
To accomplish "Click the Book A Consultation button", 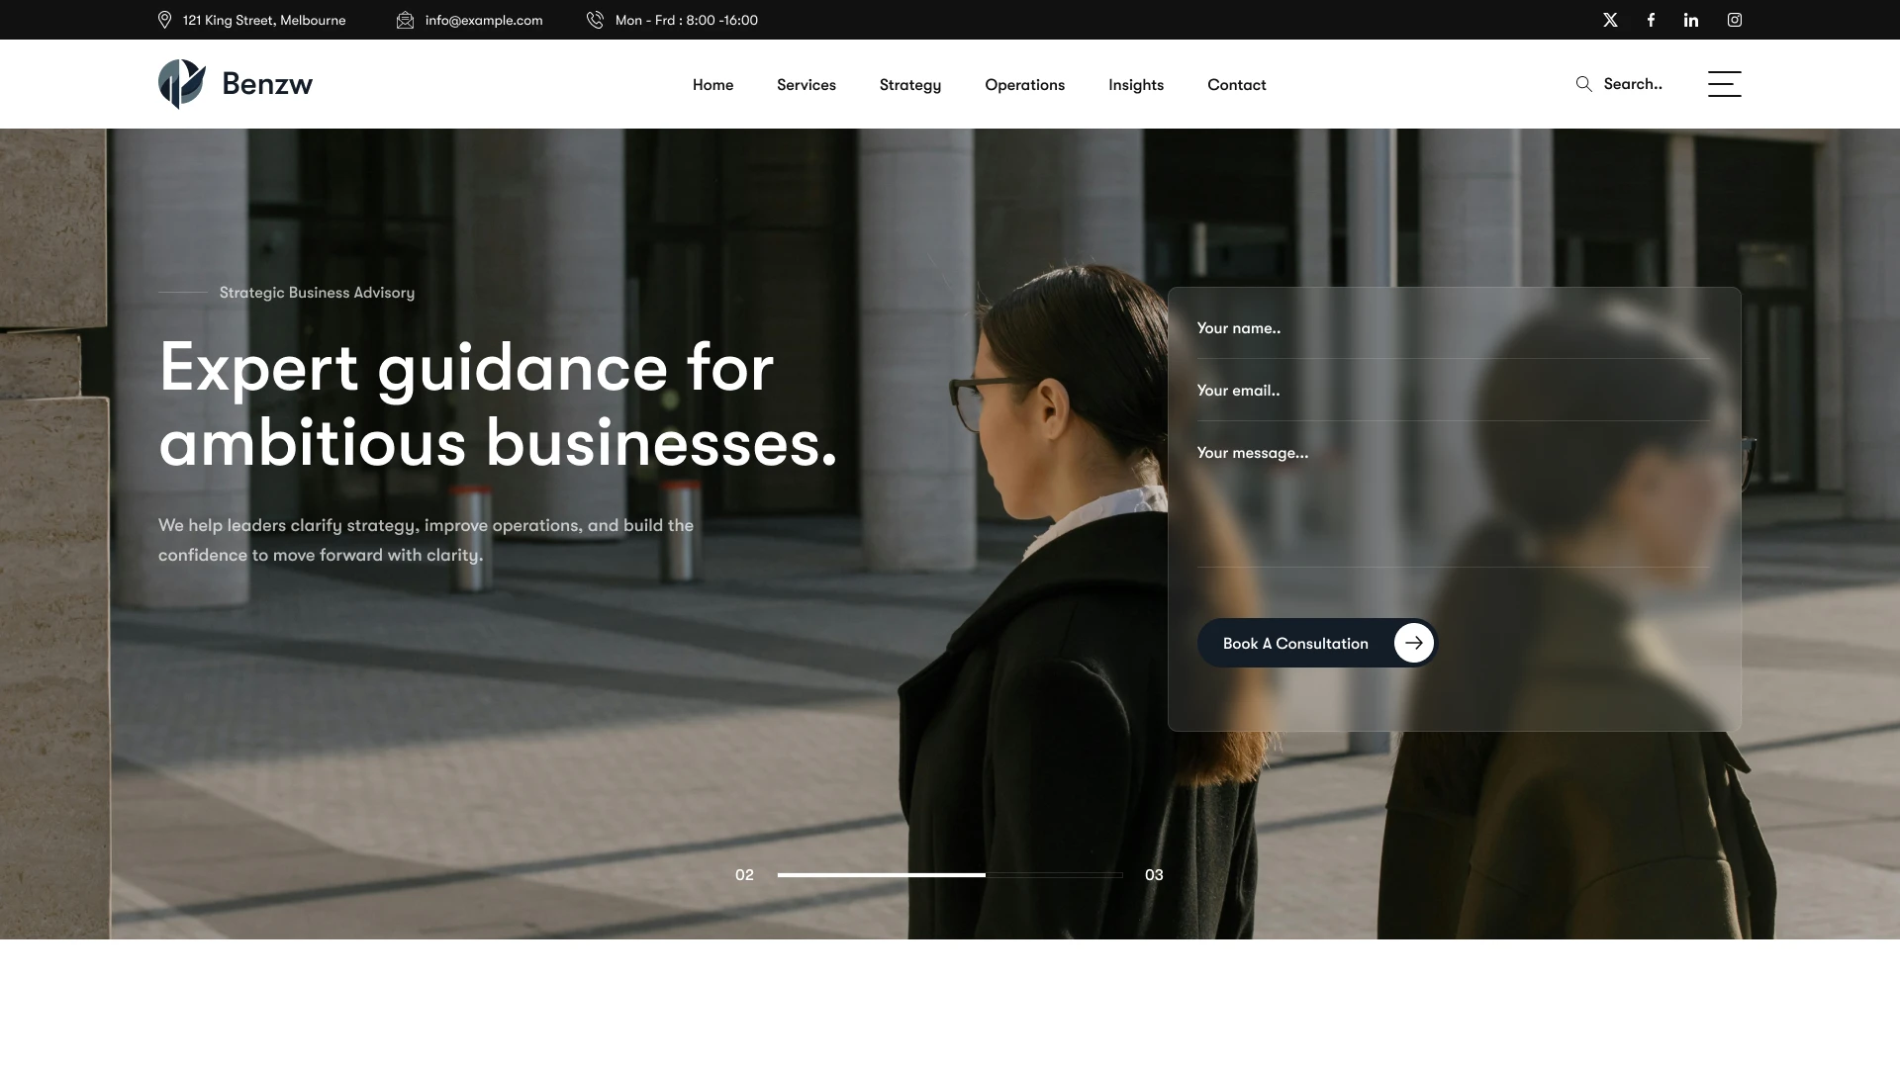I will point(1316,643).
